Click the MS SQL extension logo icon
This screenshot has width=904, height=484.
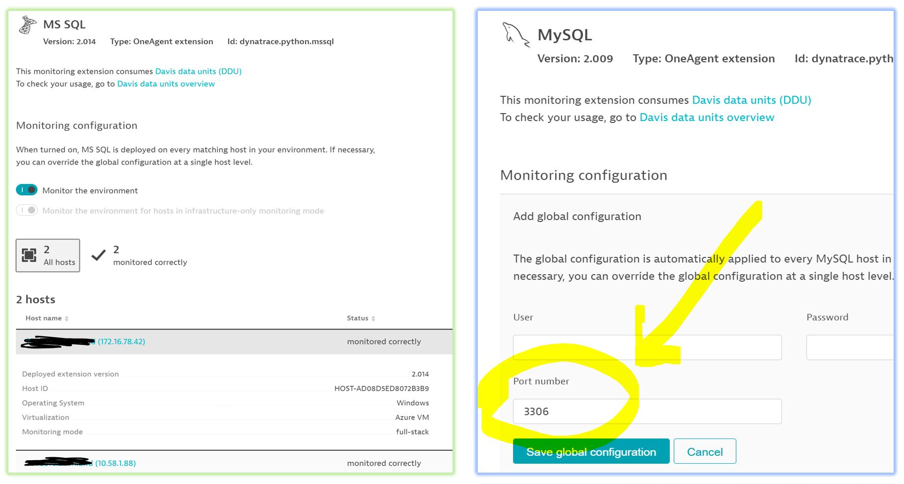(x=27, y=25)
